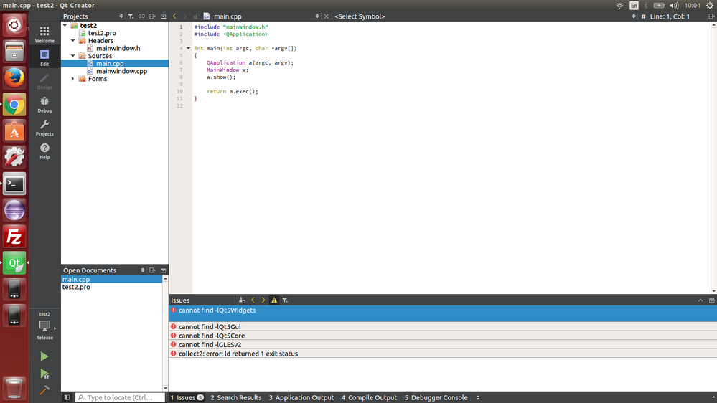Go to previous issue item
The height and width of the screenshot is (403, 717).
click(253, 300)
